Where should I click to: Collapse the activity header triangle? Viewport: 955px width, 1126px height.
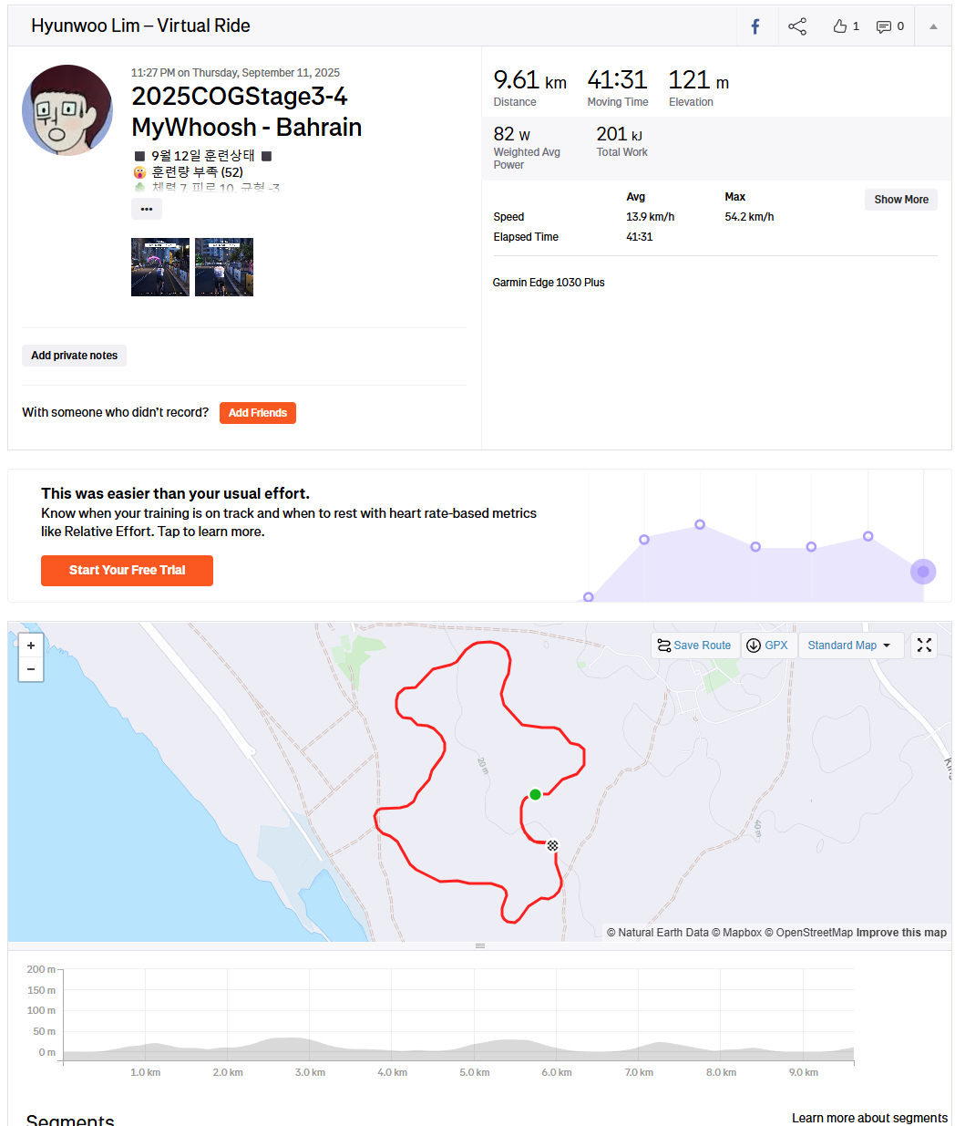[x=933, y=26]
